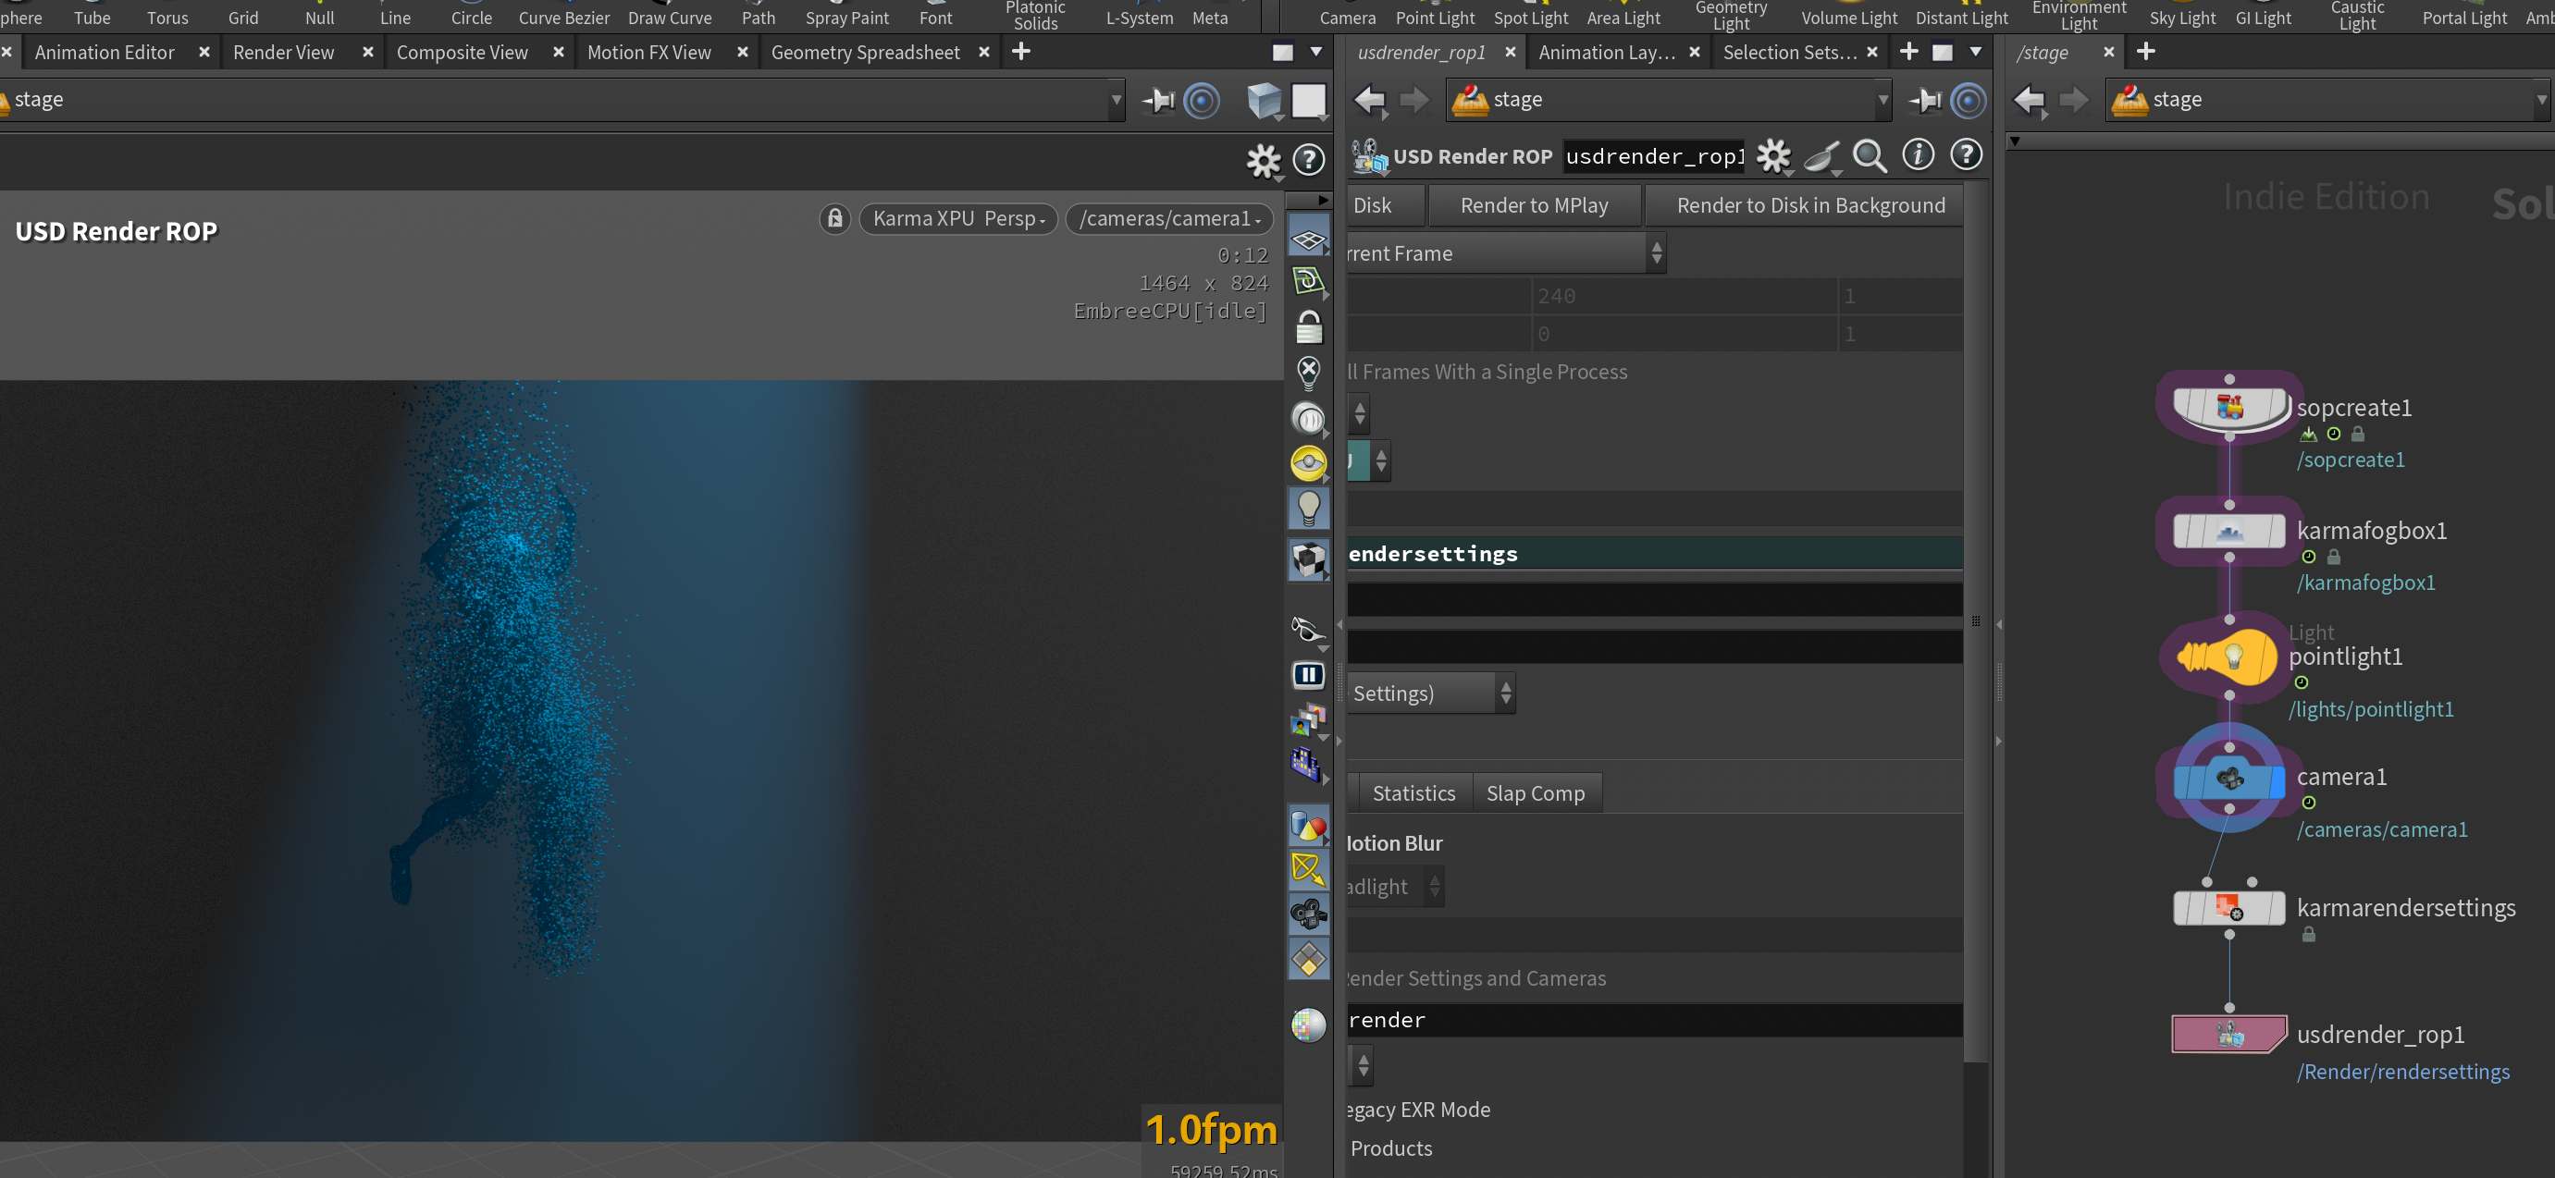Open the Geometry Spreadsheet tab
Screen dimensions: 2555x1178
coord(865,53)
